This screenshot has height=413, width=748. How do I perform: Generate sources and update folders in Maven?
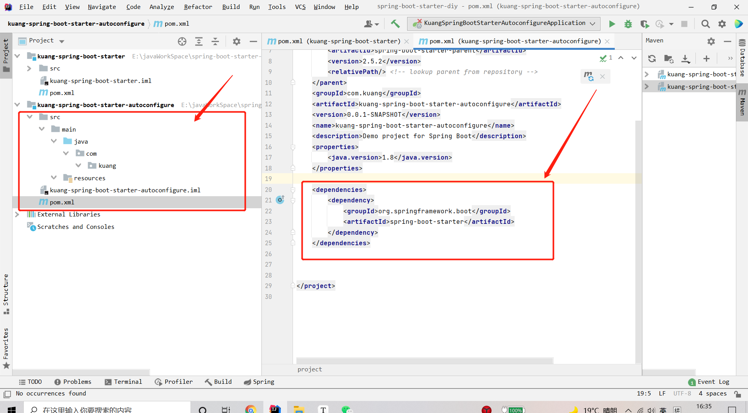pyautogui.click(x=669, y=59)
